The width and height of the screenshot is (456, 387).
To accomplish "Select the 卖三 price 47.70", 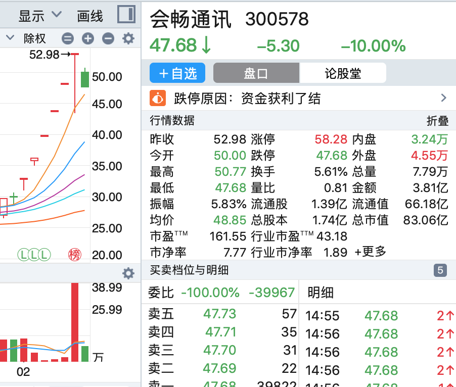I will click(219, 350).
